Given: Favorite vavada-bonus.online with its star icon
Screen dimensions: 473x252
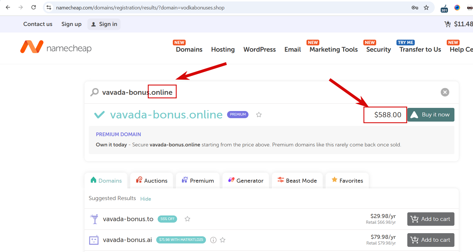Looking at the screenshot, I should point(259,115).
